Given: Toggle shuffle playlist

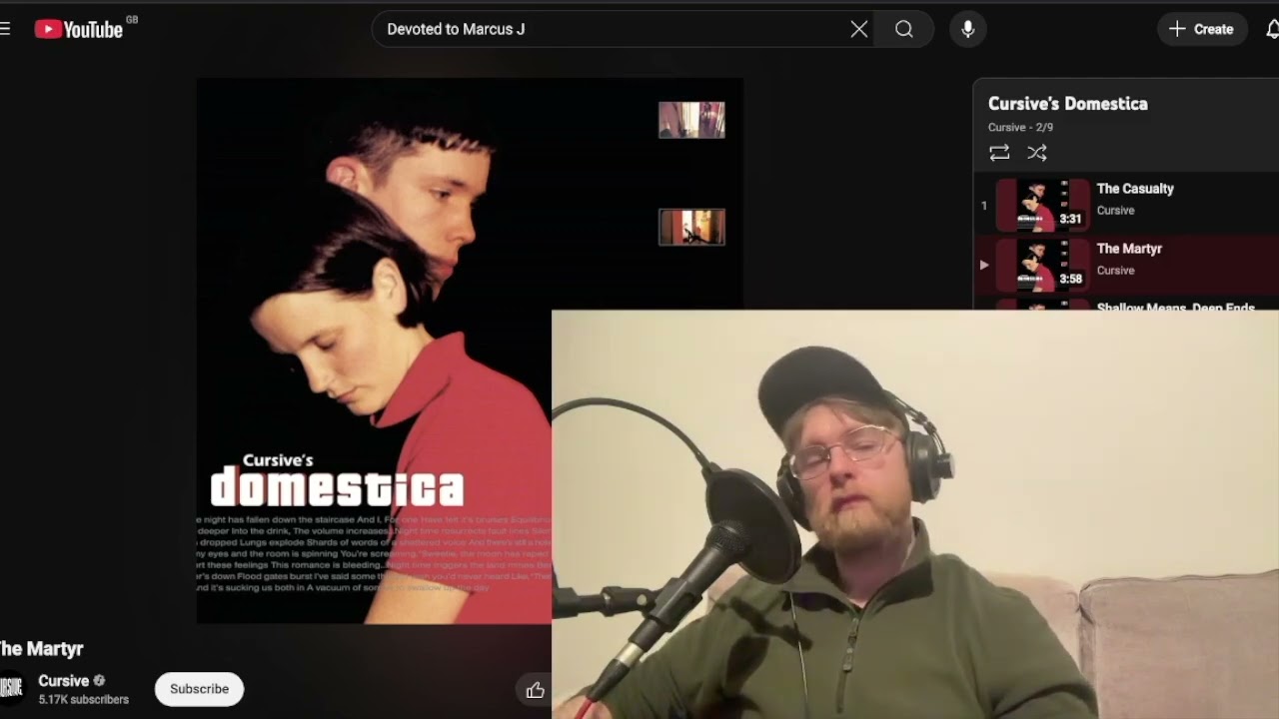Looking at the screenshot, I should (1037, 153).
